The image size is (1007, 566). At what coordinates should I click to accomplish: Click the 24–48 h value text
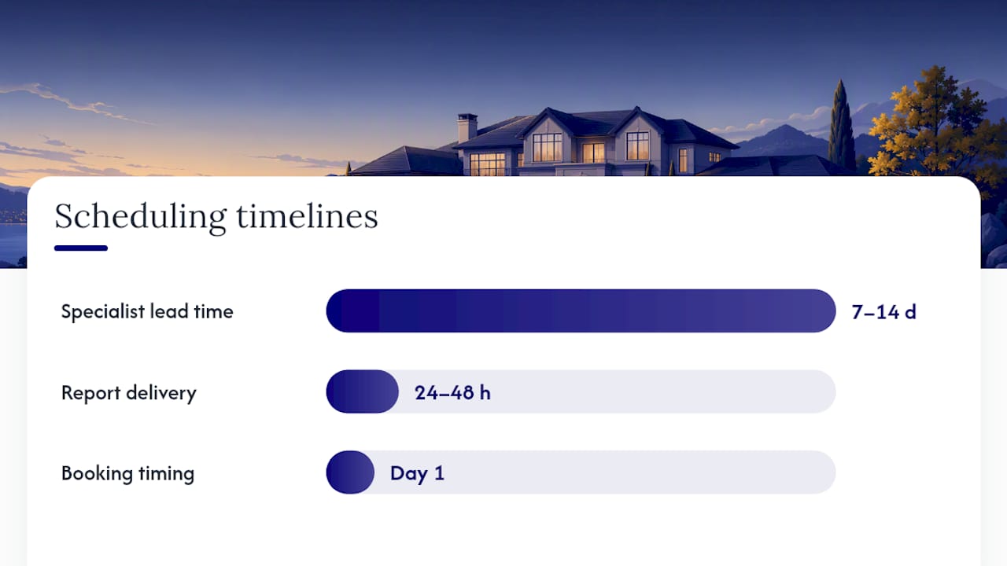[x=452, y=392]
